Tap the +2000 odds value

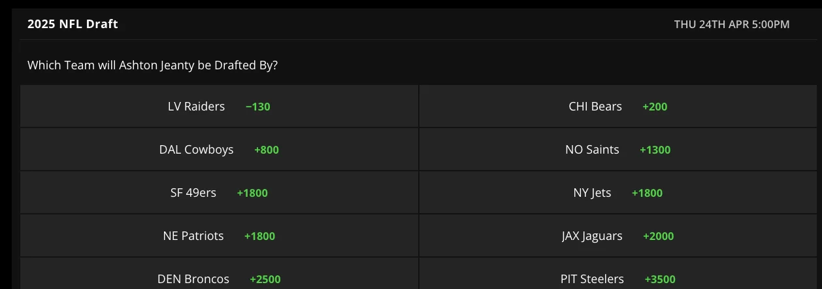pos(658,236)
